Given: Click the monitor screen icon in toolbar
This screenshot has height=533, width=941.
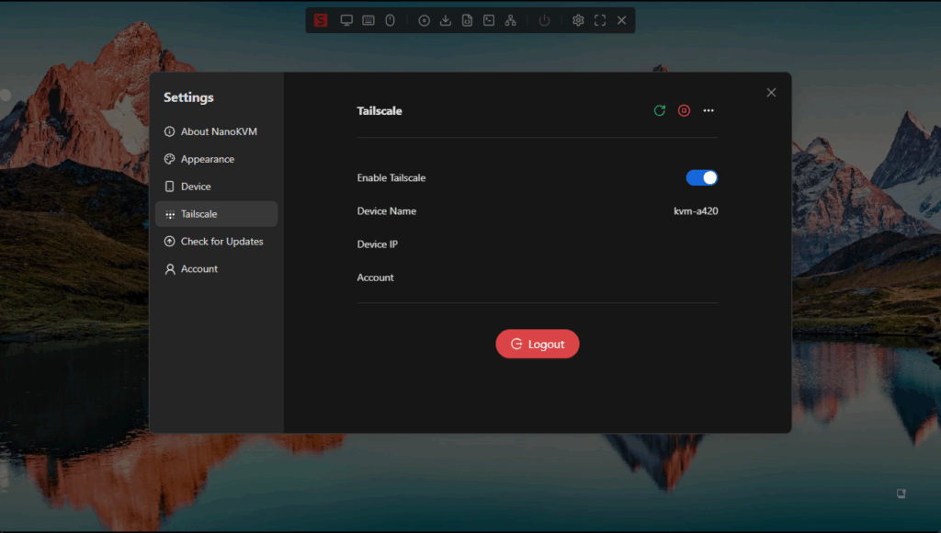Looking at the screenshot, I should pos(346,20).
